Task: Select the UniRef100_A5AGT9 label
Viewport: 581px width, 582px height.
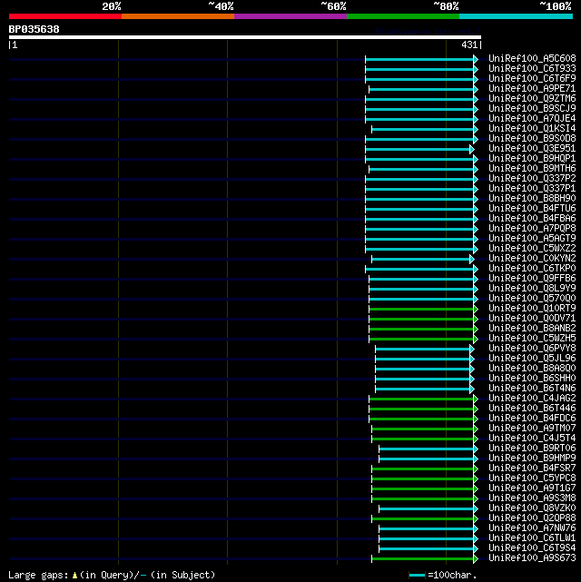Action: [532, 239]
